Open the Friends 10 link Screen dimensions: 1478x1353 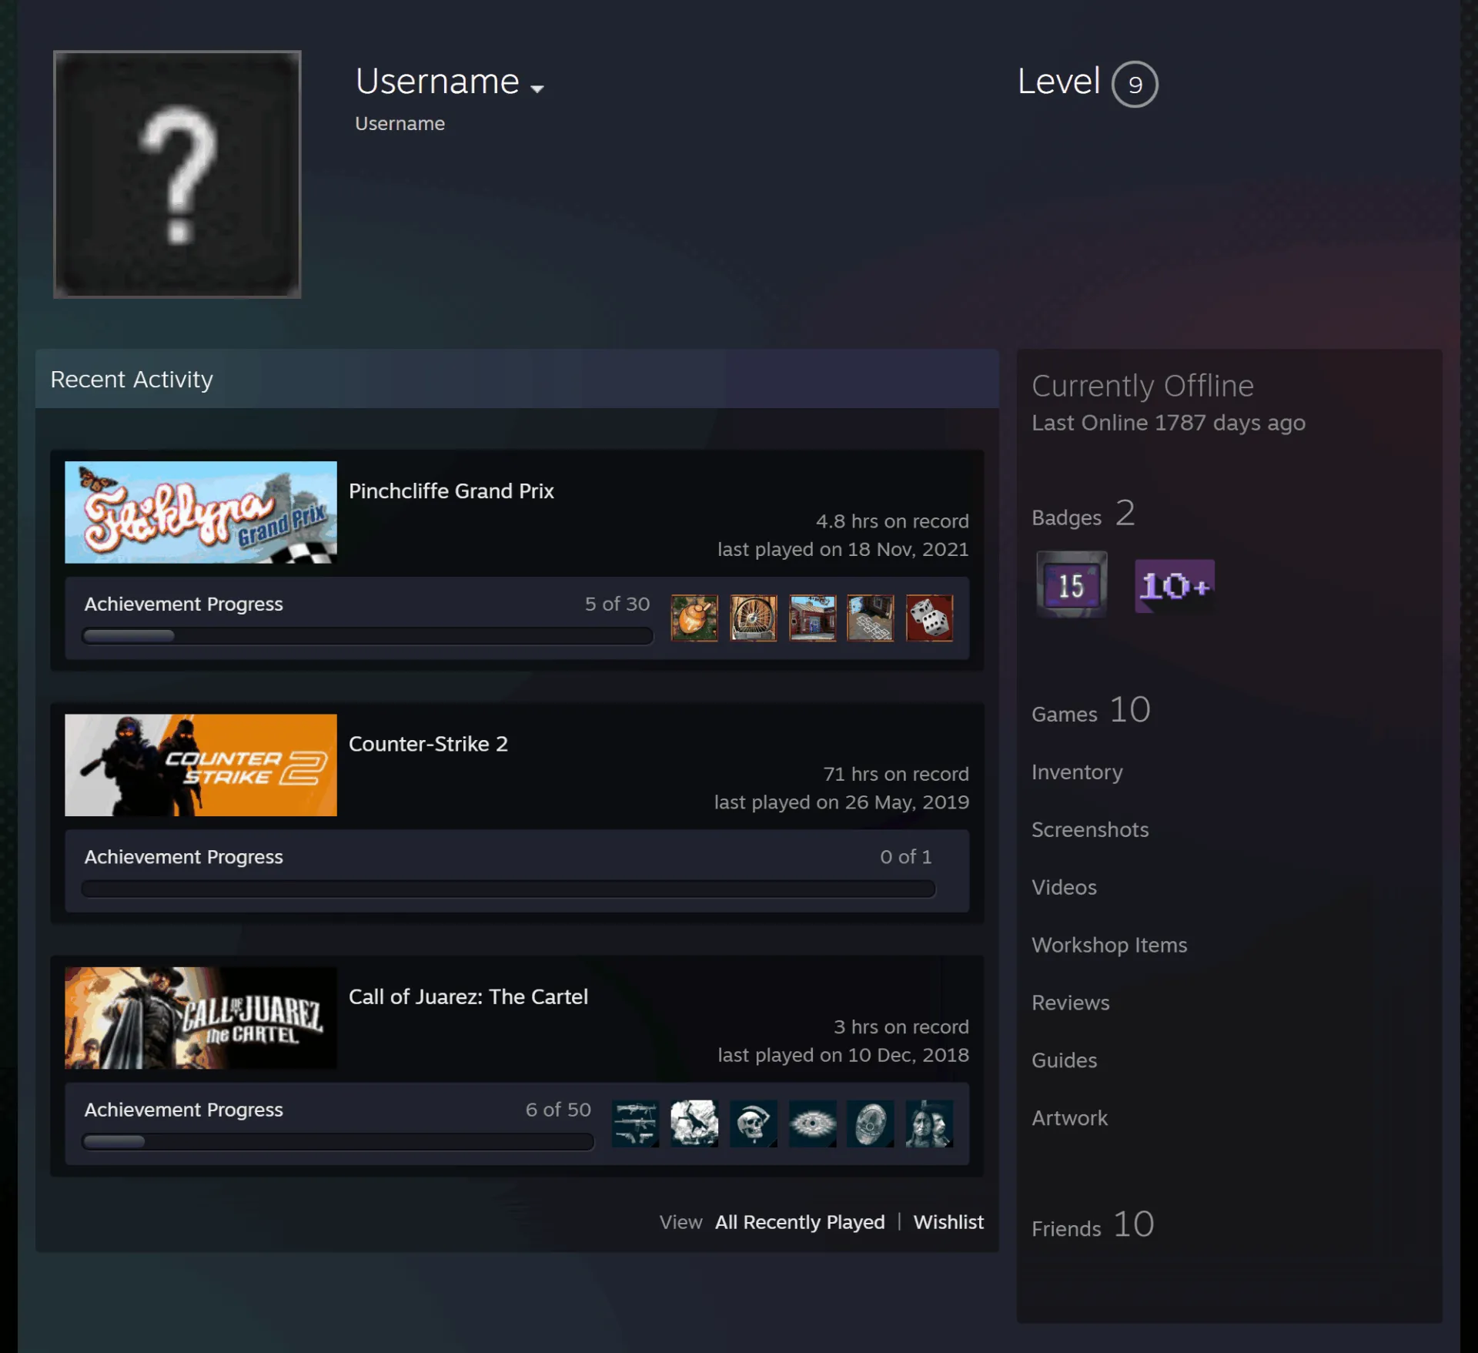tap(1093, 1224)
